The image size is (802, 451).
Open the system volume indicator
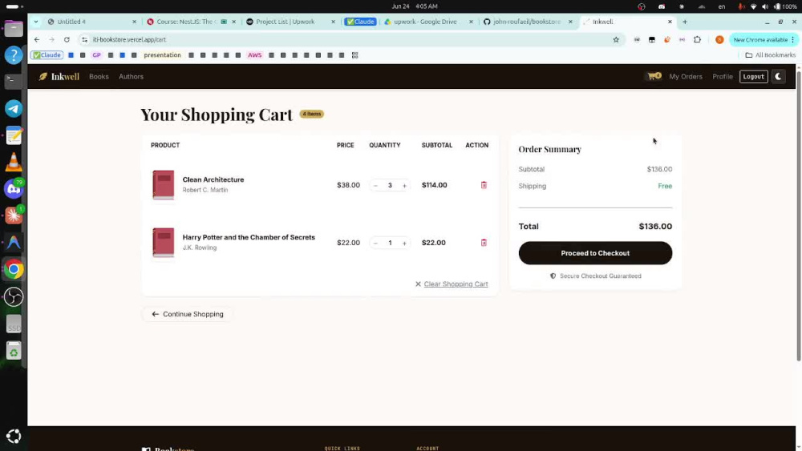[764, 6]
